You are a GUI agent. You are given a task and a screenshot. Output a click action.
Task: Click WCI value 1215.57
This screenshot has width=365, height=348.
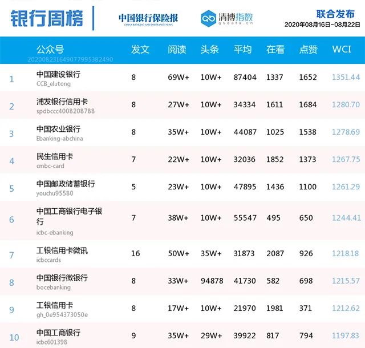point(346,281)
